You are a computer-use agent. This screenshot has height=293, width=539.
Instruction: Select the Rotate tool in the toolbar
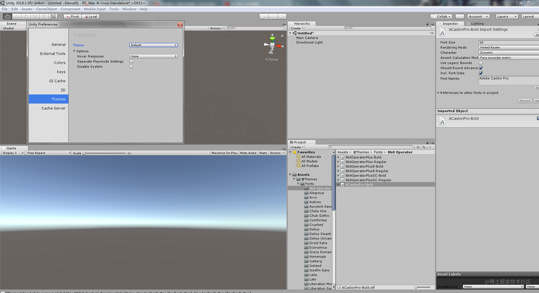pyautogui.click(x=26, y=16)
